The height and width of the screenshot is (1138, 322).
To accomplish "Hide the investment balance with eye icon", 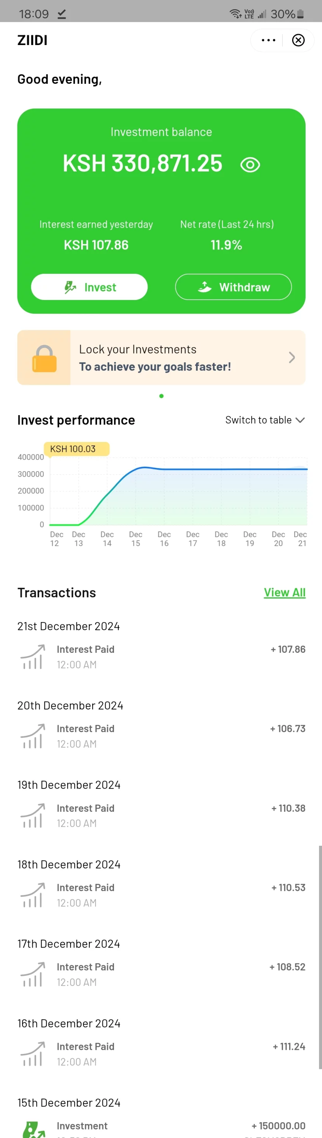I will coord(250,165).
